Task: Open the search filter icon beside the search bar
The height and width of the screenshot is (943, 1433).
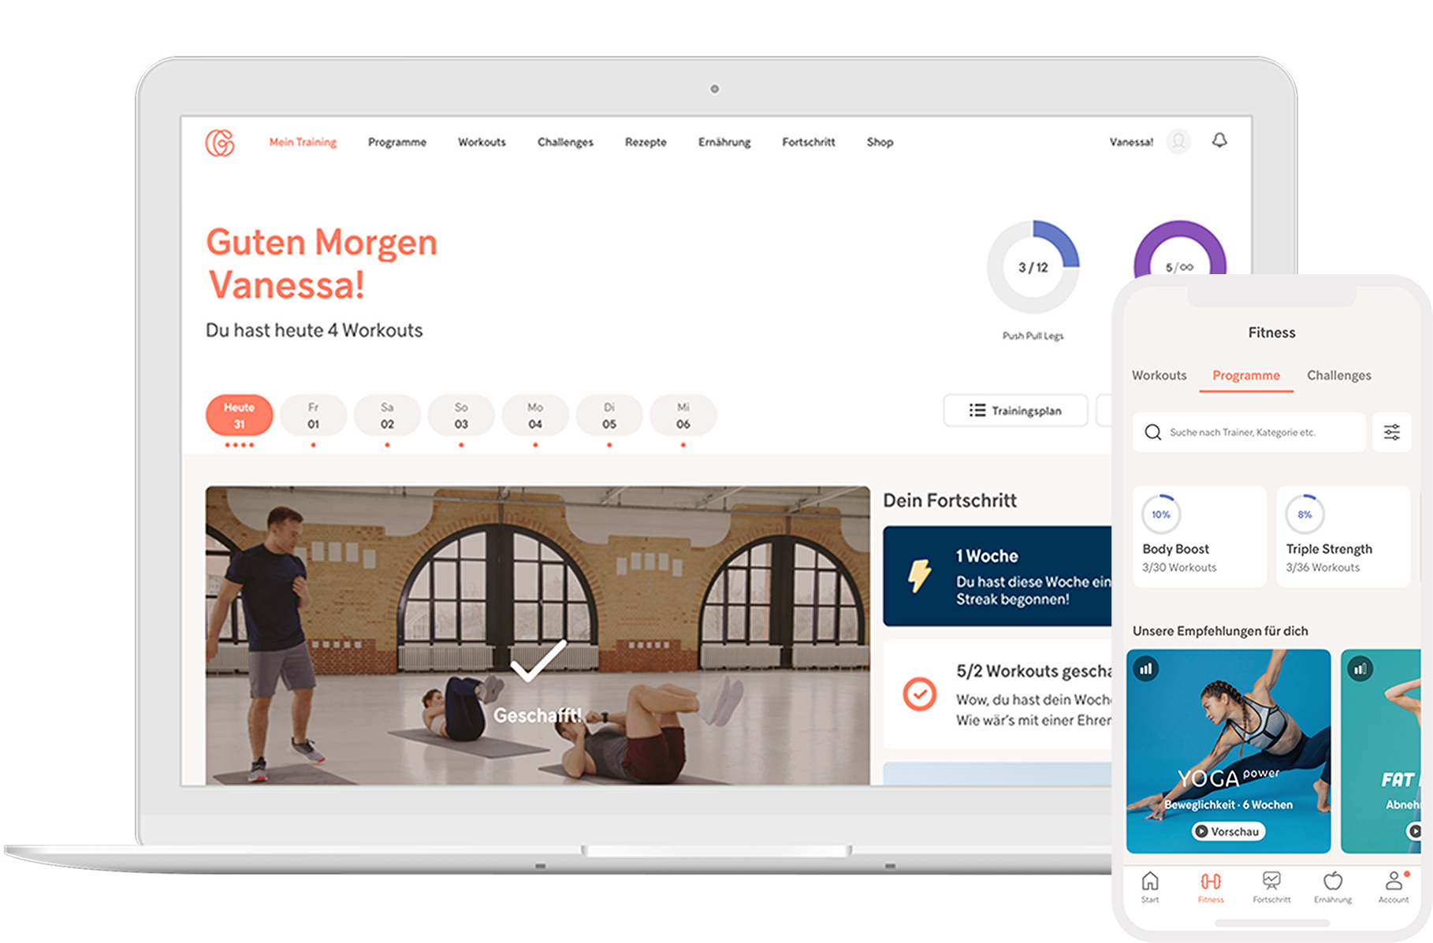Action: [1392, 432]
